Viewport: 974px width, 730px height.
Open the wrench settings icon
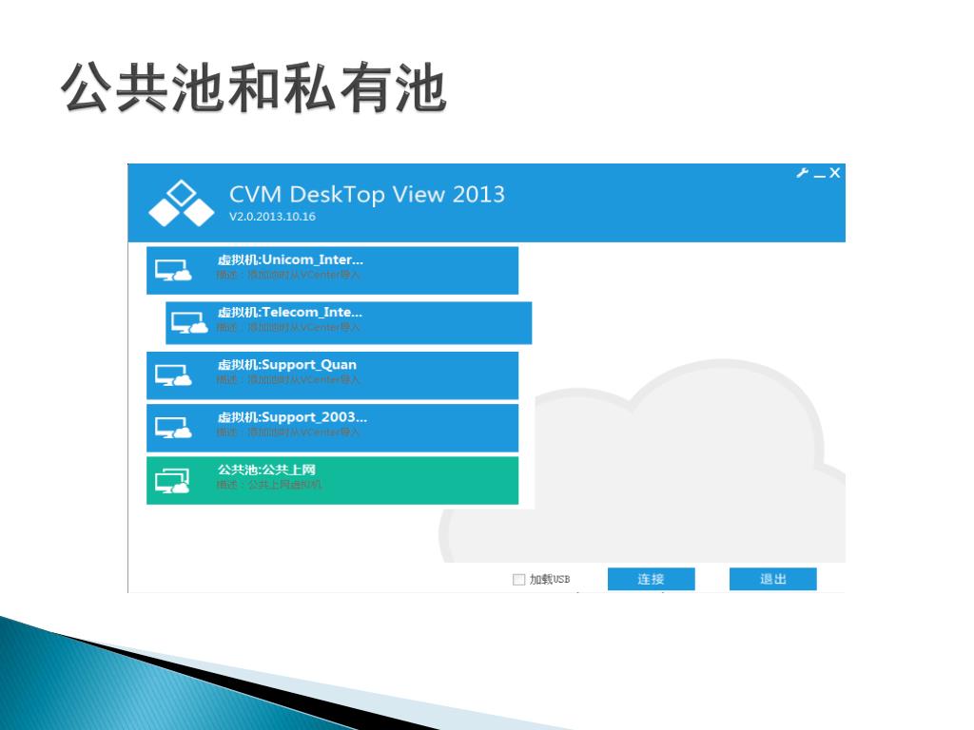[803, 173]
